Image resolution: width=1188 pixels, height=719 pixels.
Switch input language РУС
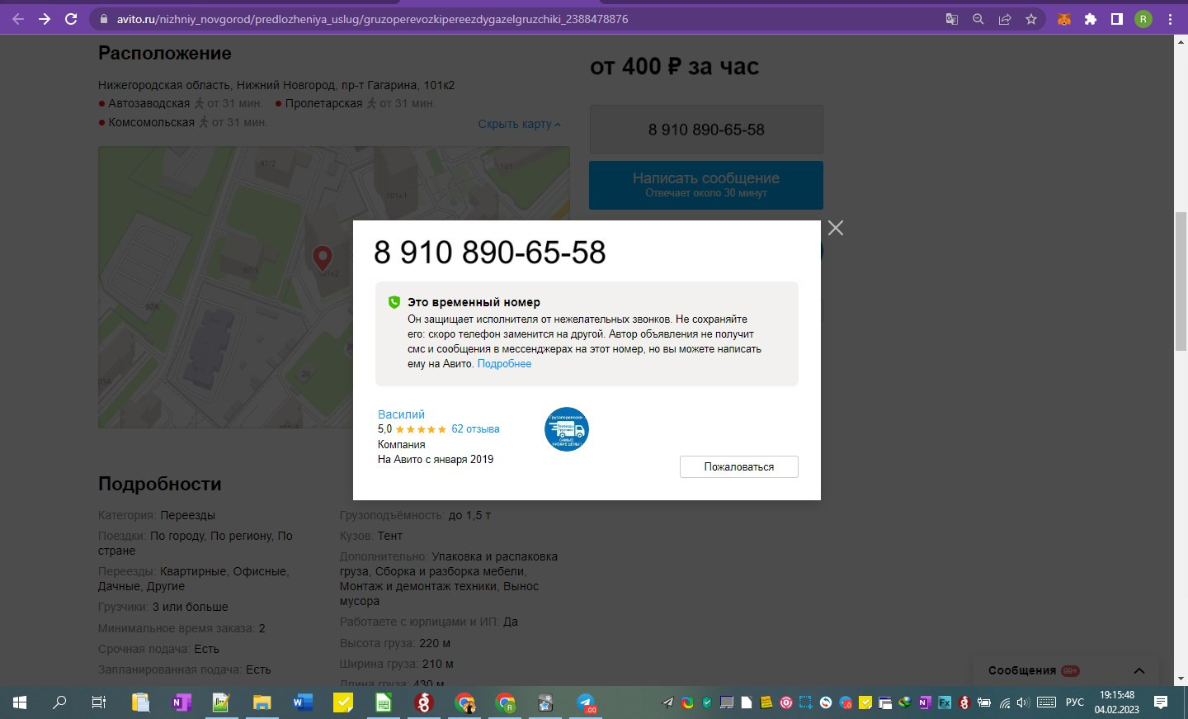pyautogui.click(x=1075, y=702)
